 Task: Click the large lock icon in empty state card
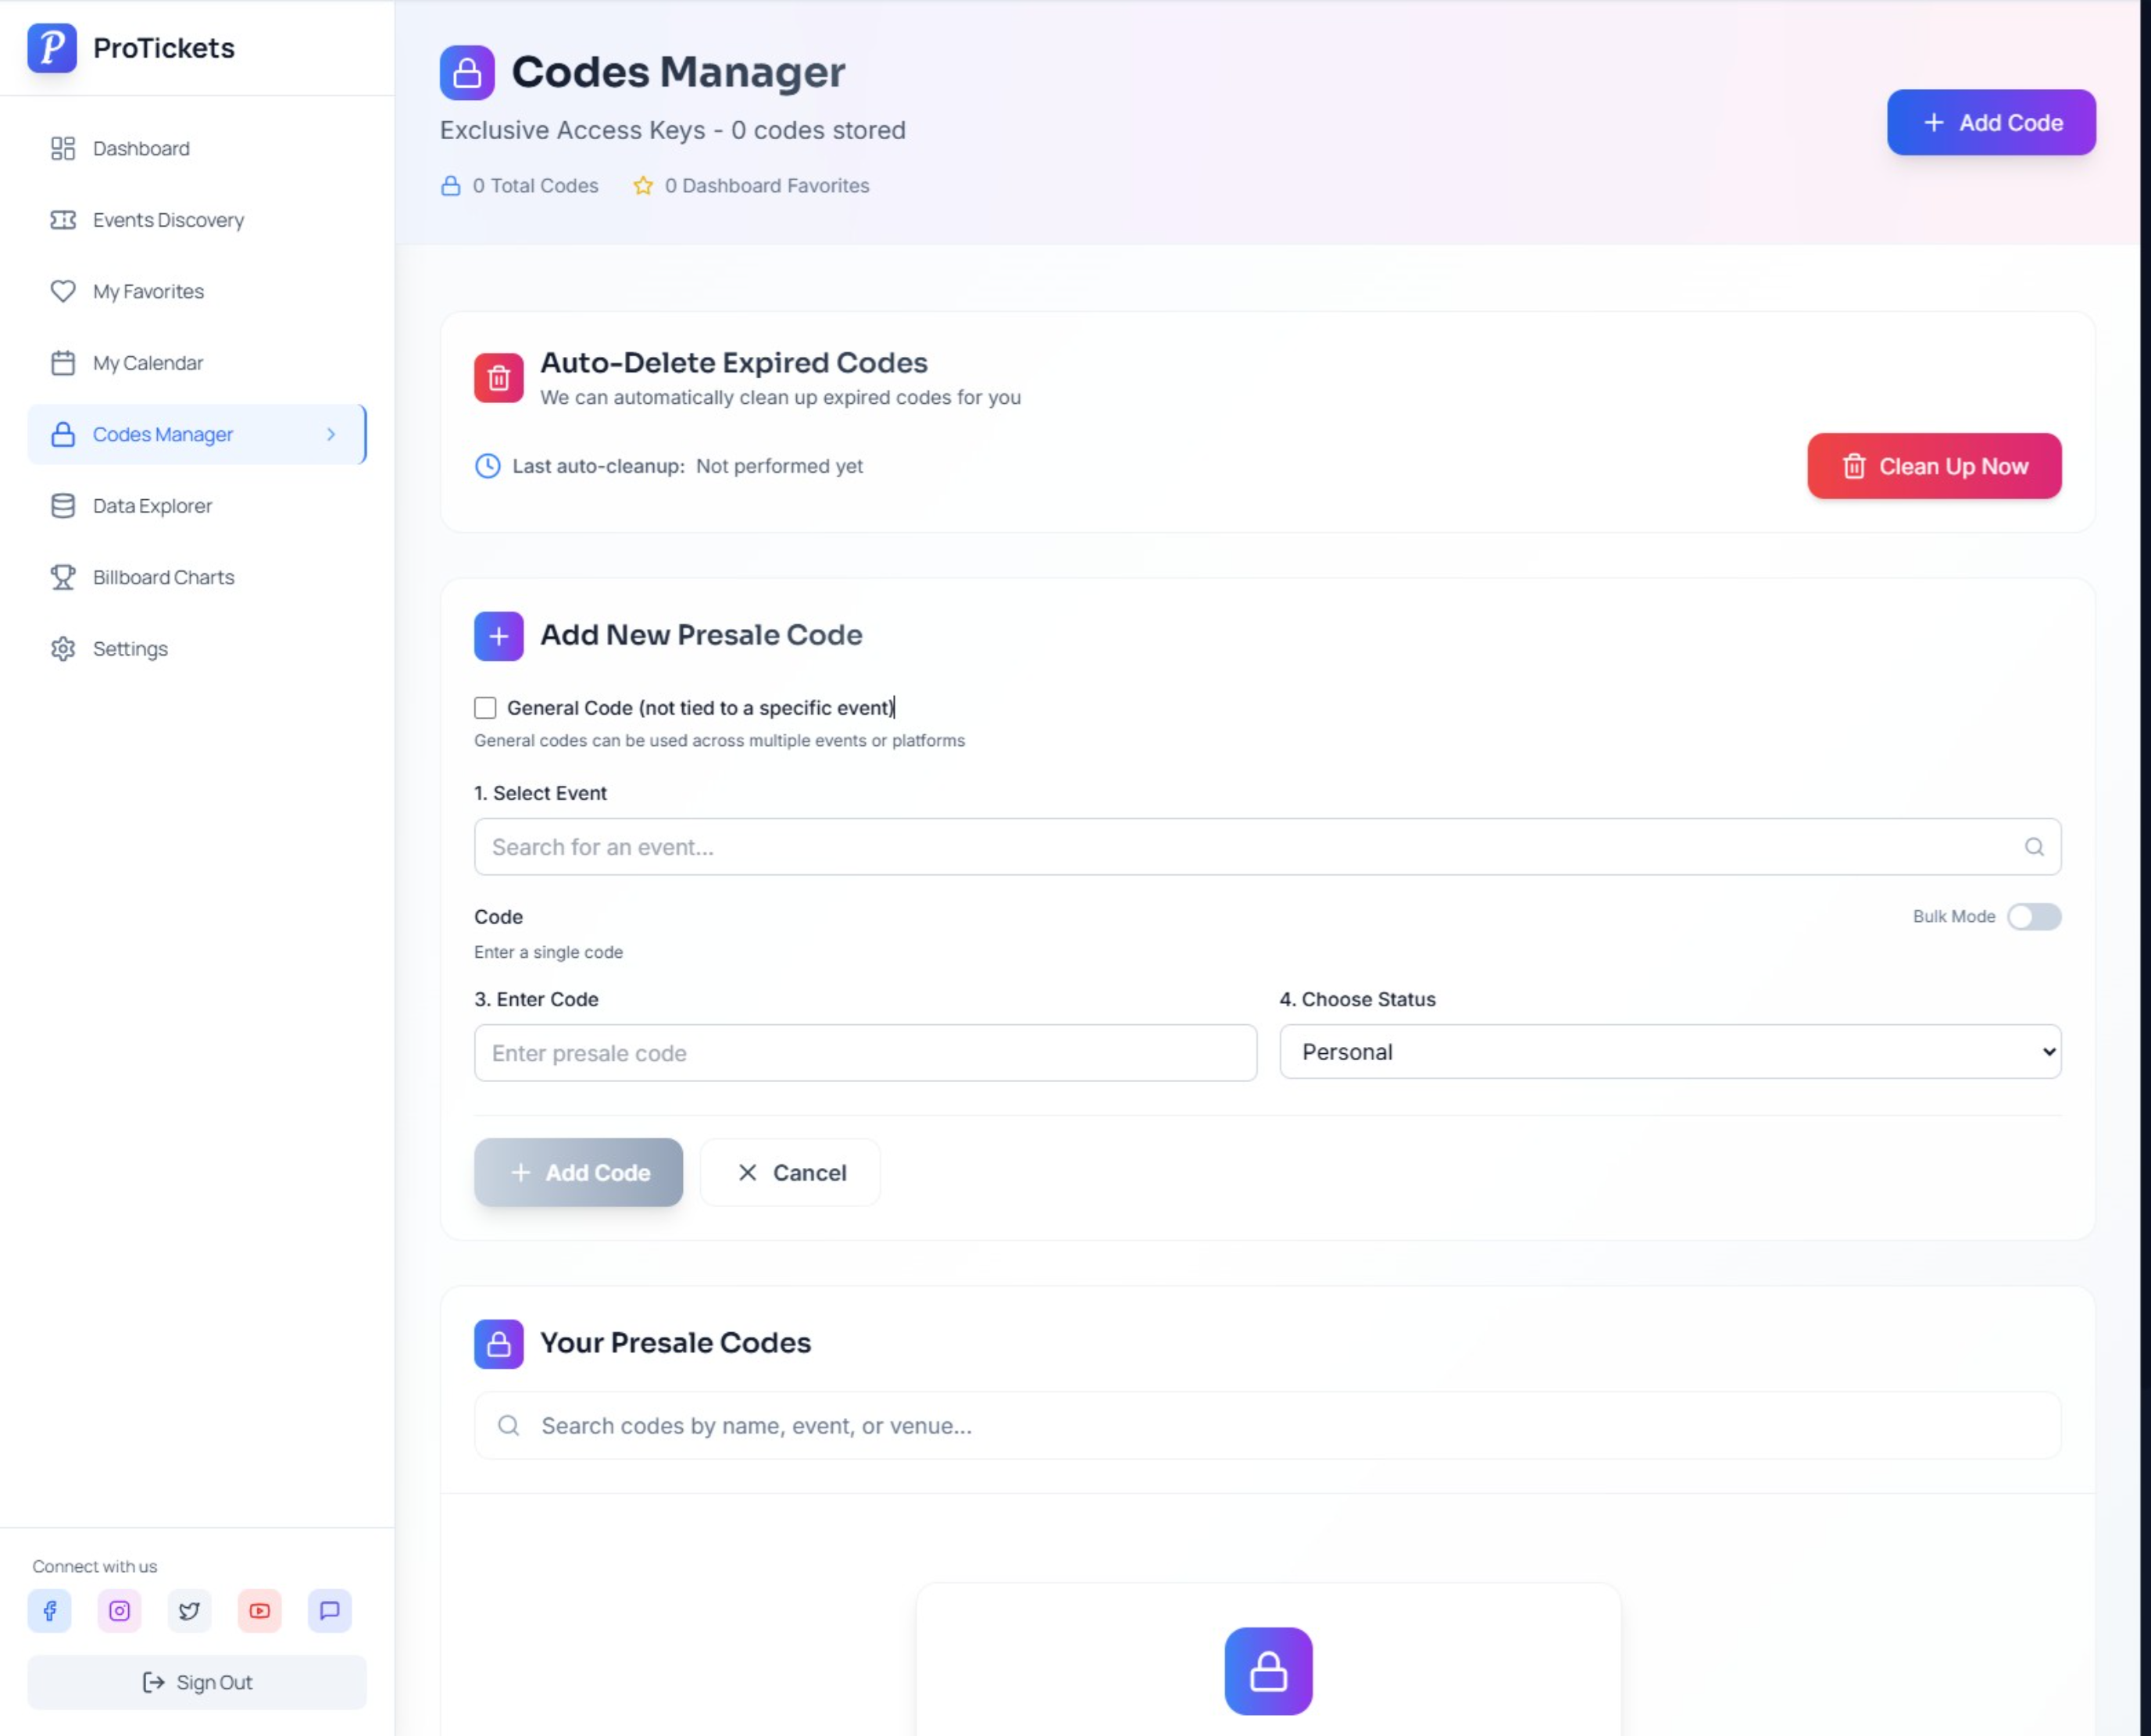[x=1268, y=1671]
